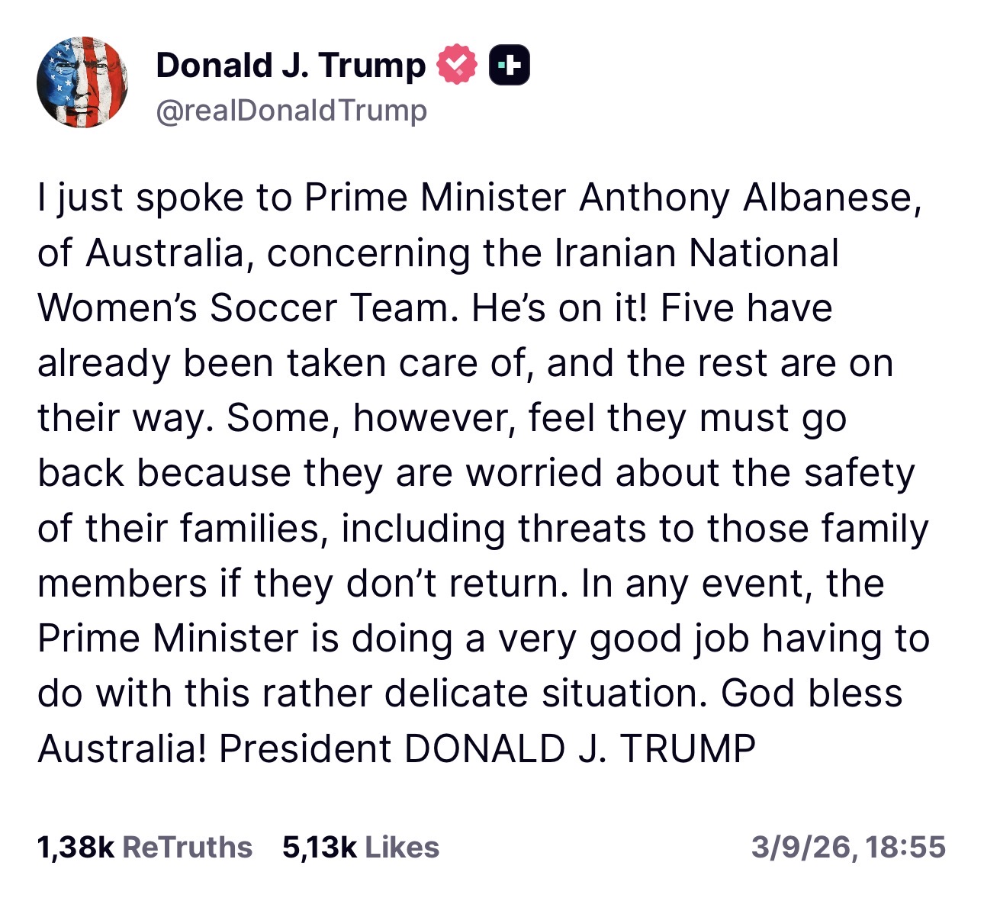The image size is (984, 901).
Task: Click the Likes label
Action: click(x=402, y=847)
